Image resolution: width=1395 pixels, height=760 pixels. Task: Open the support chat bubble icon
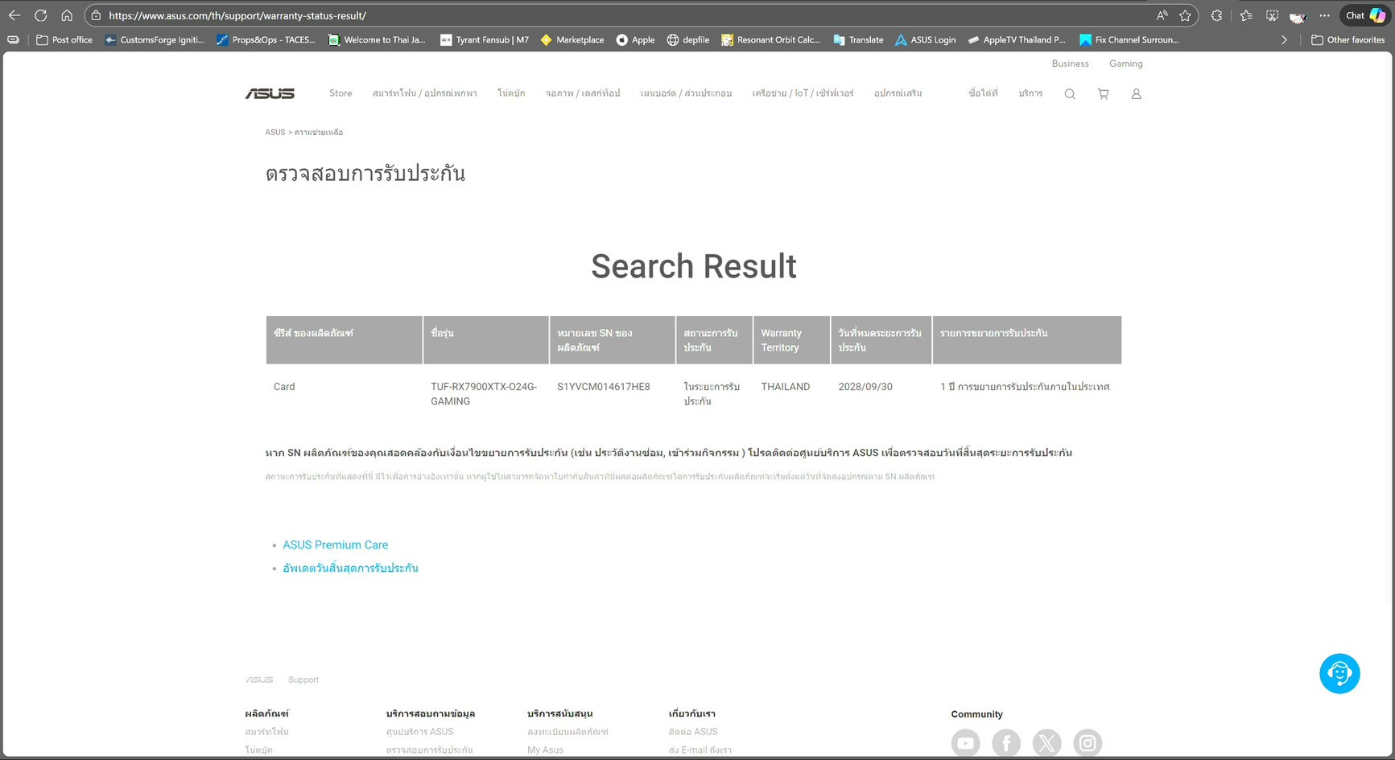[x=1339, y=673]
